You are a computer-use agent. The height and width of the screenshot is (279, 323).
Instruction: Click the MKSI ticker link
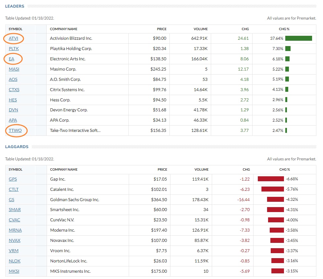click(14, 271)
